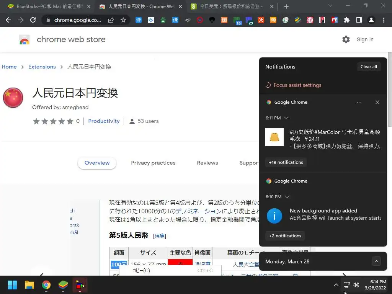Open the Chrome three-dot menu
This screenshot has width=392, height=294.
click(384, 20)
